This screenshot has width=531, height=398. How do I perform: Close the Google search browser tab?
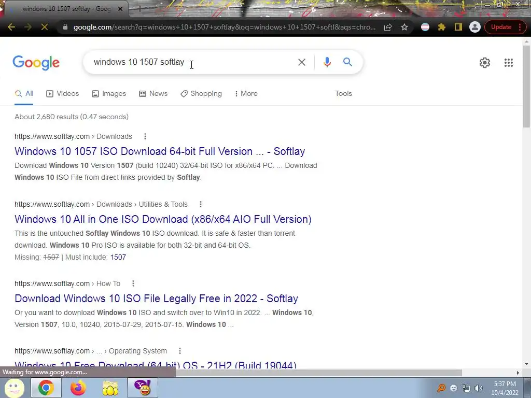click(120, 9)
